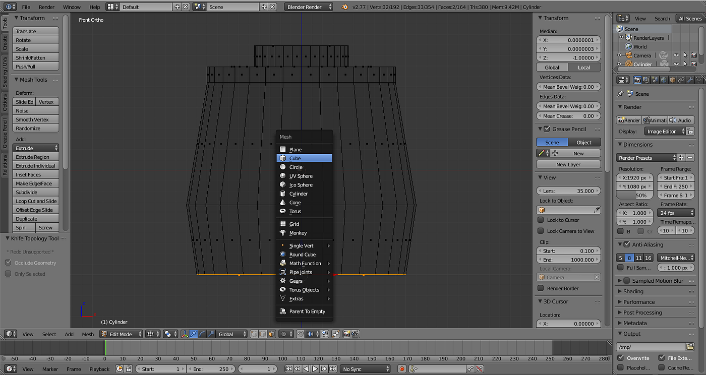Click Loop Cut and Slide button
The image size is (706, 375).
[x=36, y=201]
